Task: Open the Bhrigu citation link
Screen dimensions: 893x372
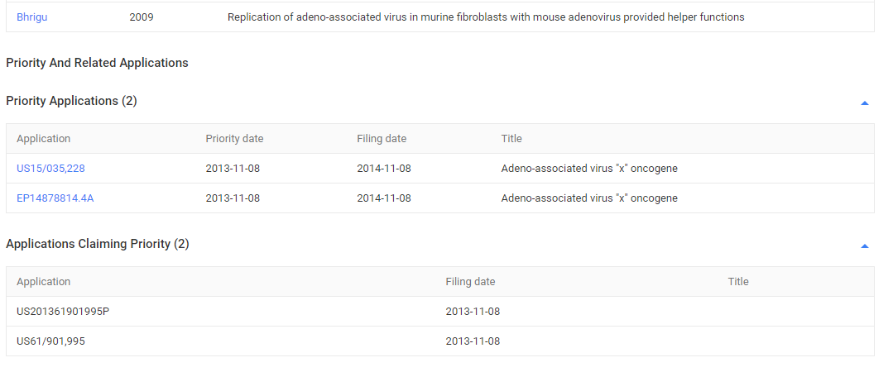Action: pos(31,17)
